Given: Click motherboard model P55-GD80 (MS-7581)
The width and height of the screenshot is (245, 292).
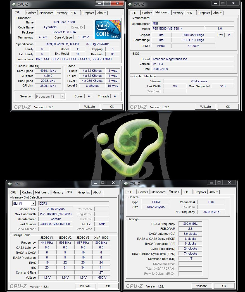Looking at the screenshot, I should tap(178, 29).
